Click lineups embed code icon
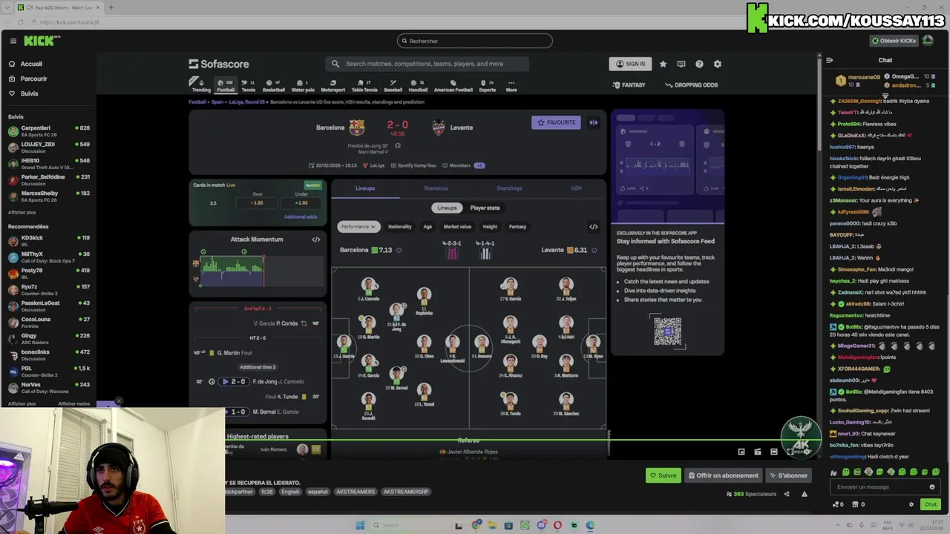 tap(593, 226)
